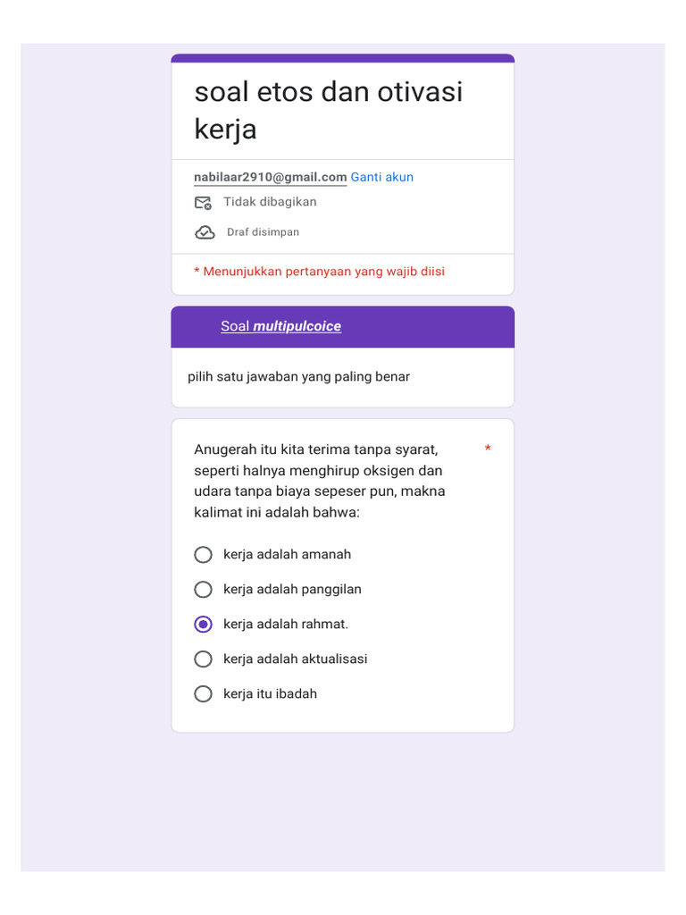The height and width of the screenshot is (915, 686).
Task: Click the "kerja adalah rahmat." answer label text
Action: coord(286,625)
